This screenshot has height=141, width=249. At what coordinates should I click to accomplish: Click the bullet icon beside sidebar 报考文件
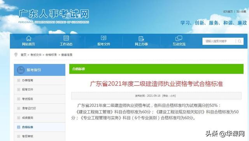point(19,90)
